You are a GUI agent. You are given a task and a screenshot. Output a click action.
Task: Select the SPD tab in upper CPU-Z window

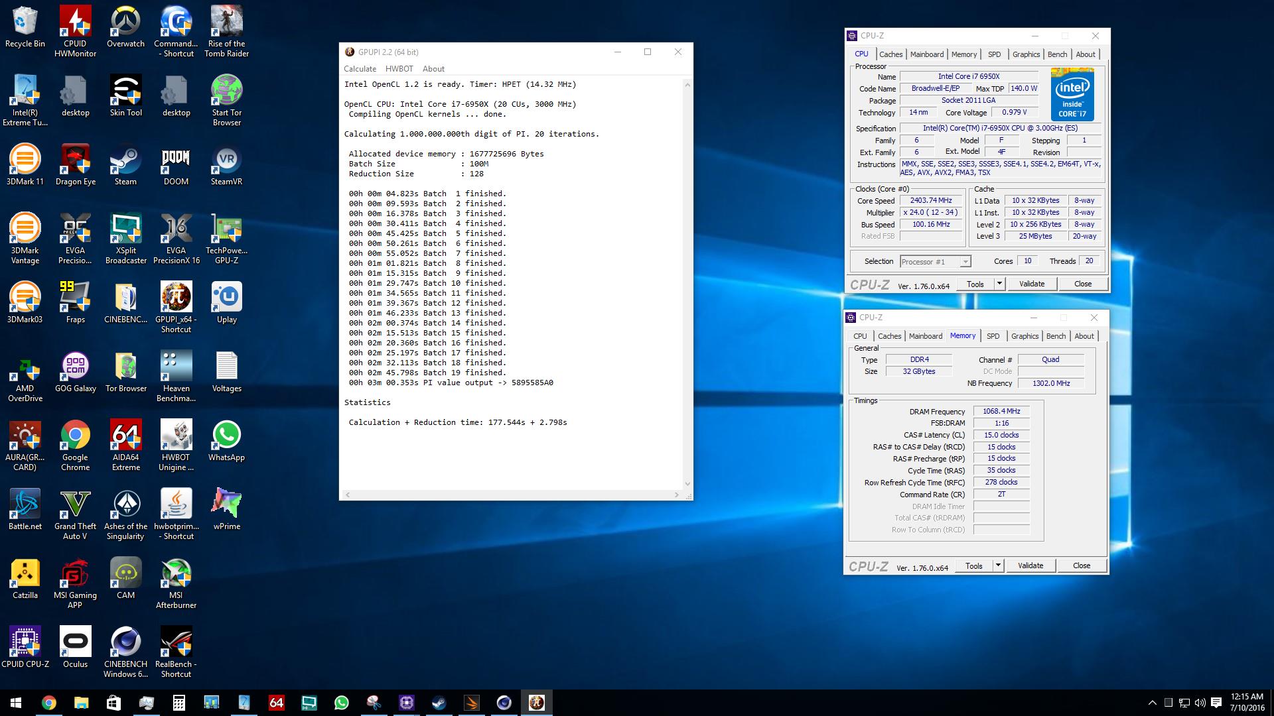point(994,54)
